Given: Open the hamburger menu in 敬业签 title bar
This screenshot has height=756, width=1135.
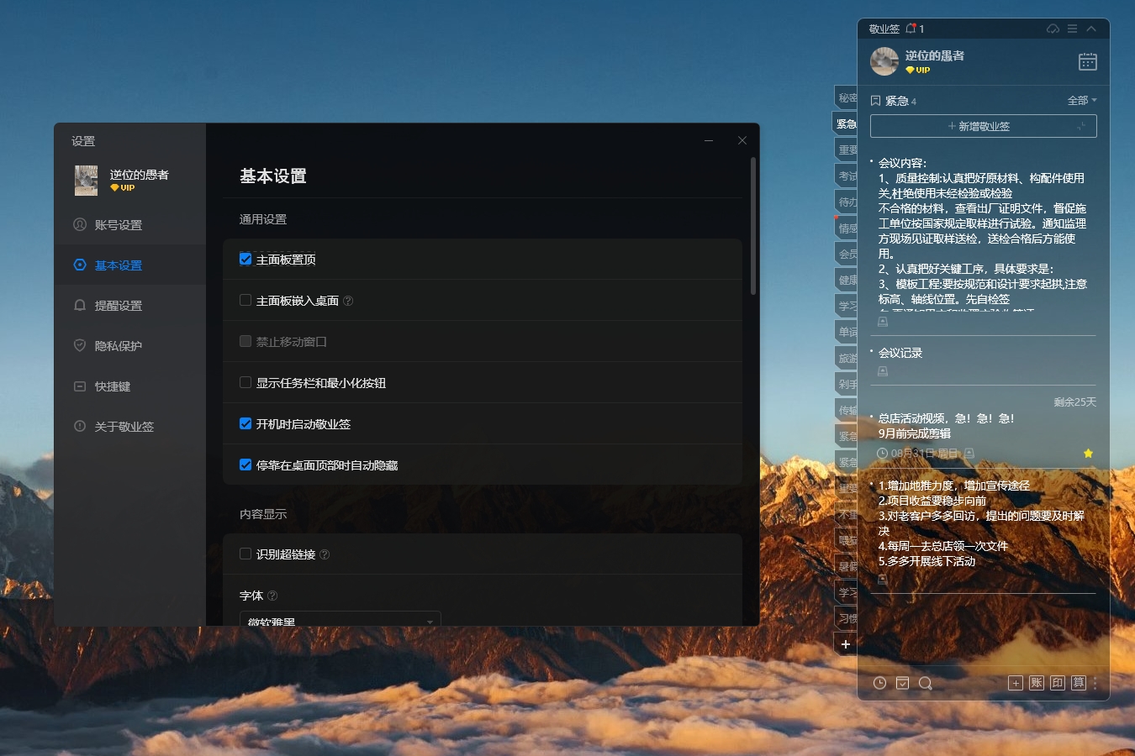Looking at the screenshot, I should tap(1072, 29).
